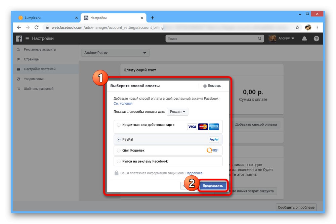Click Добавить способ оплаты button
The image size is (336, 224).
tap(256, 124)
